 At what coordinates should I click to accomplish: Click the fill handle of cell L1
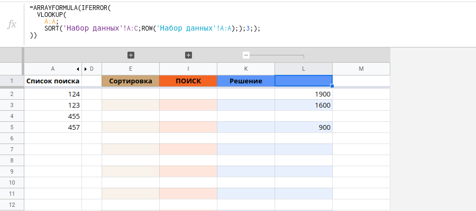point(332,87)
